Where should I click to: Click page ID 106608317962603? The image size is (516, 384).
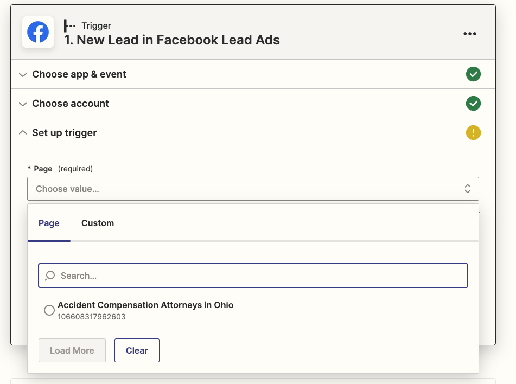click(x=92, y=317)
